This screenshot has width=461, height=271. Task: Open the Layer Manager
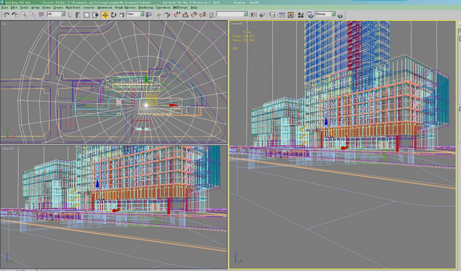[x=272, y=15]
